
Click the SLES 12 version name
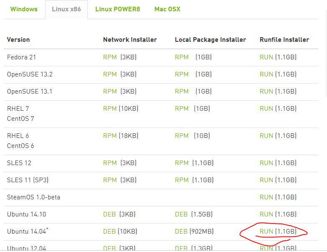point(19,163)
